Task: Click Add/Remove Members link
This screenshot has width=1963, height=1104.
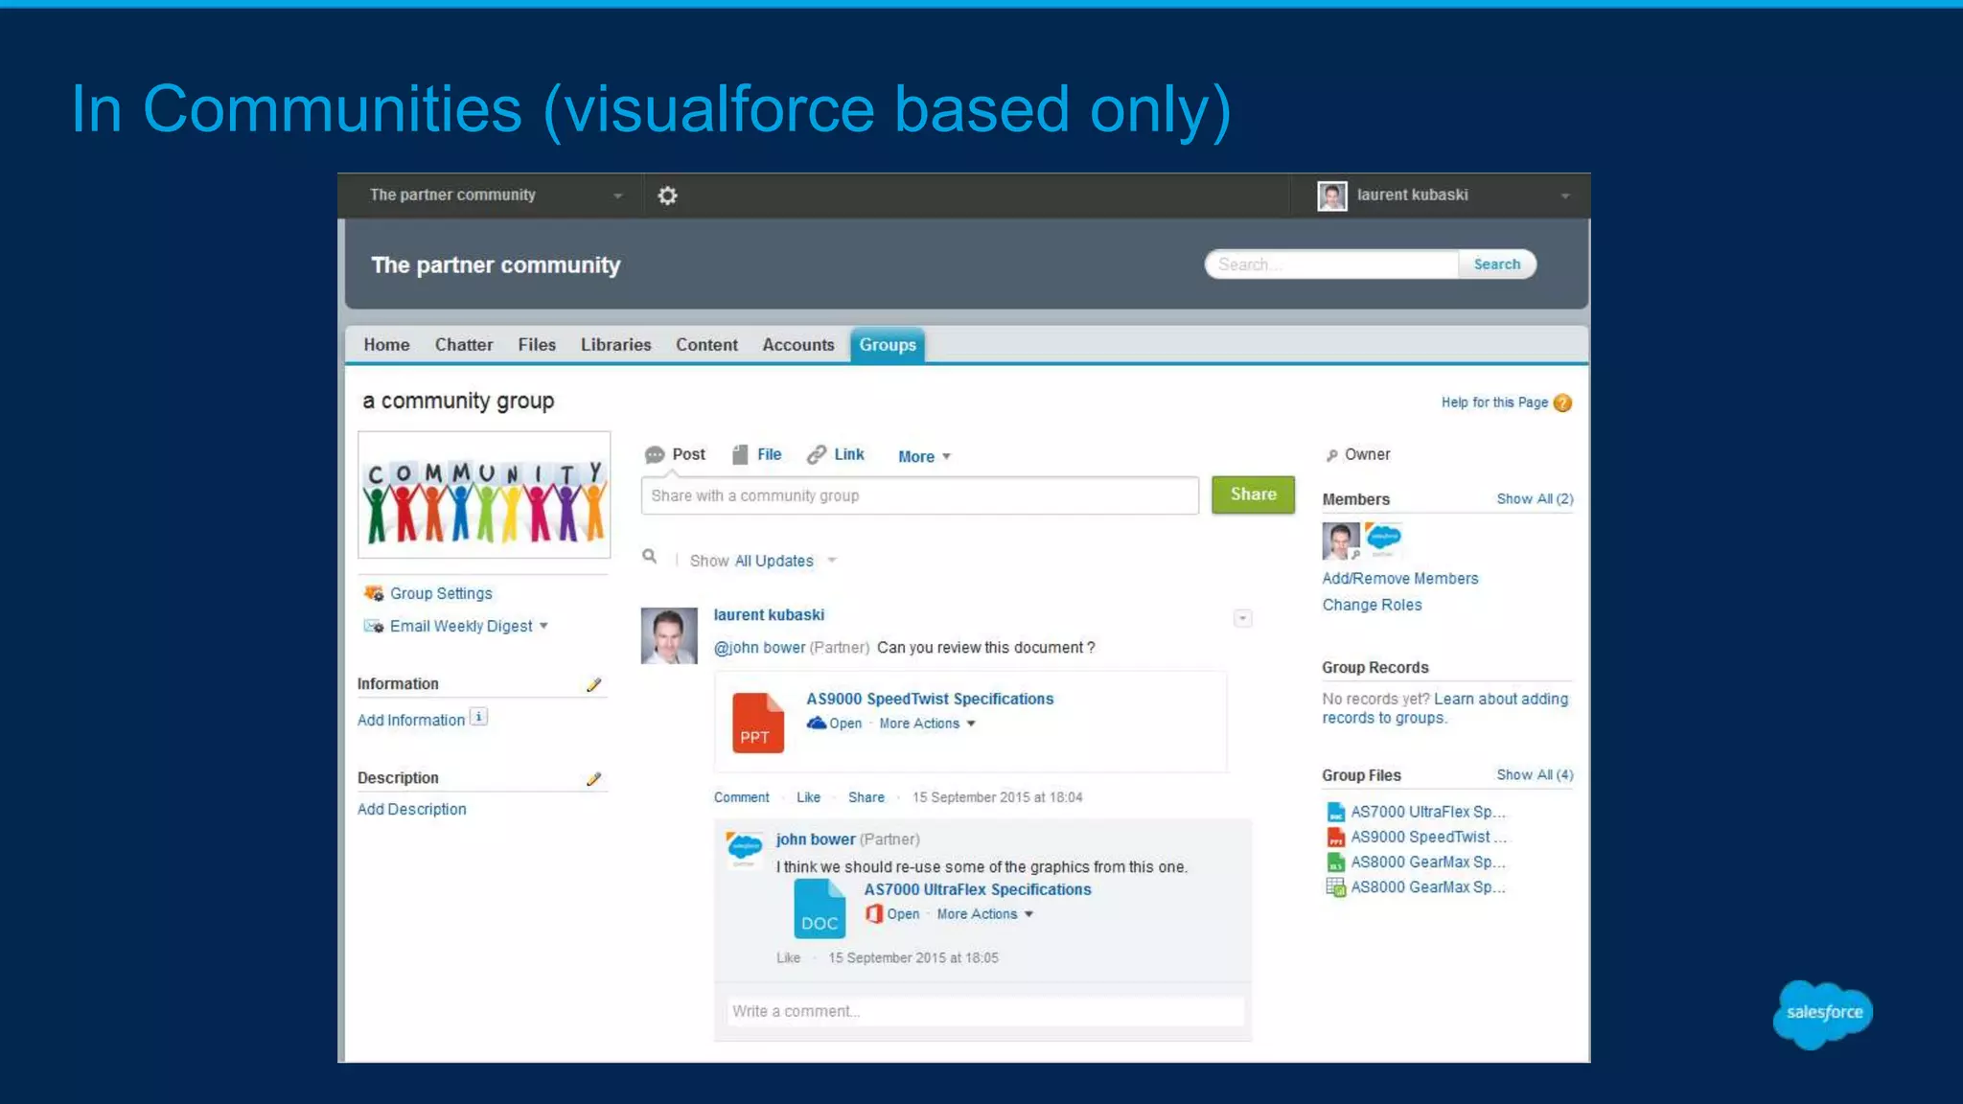Action: [x=1399, y=579]
